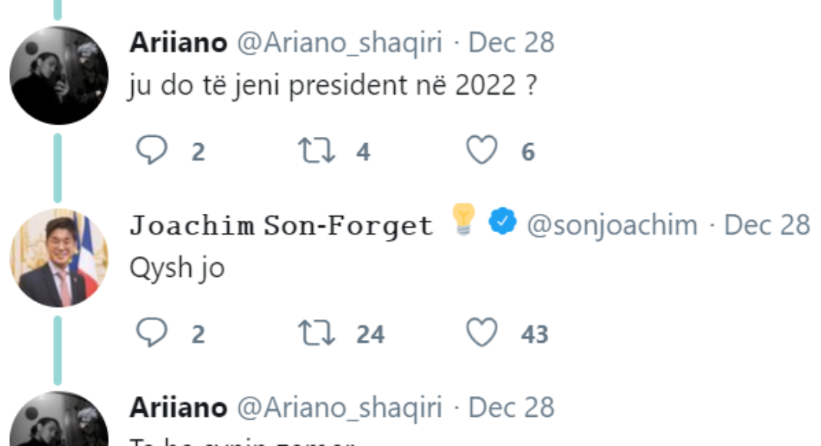821x446 pixels.
Task: Click the 4 retweets count
Action: [x=363, y=152]
